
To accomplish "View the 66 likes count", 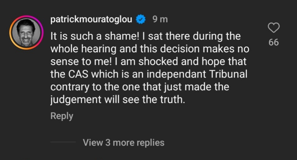I will click(273, 42).
